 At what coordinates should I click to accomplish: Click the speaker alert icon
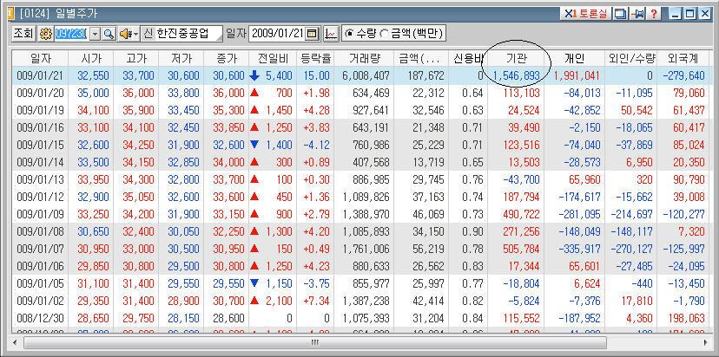click(x=125, y=34)
